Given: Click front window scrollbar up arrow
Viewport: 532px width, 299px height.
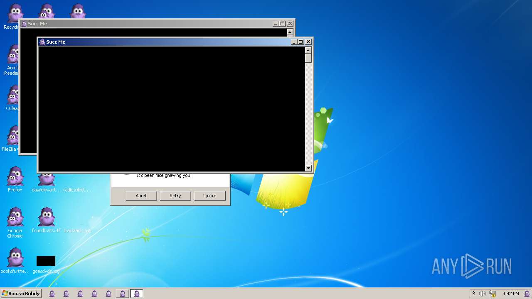Looking at the screenshot, I should pyautogui.click(x=308, y=50).
